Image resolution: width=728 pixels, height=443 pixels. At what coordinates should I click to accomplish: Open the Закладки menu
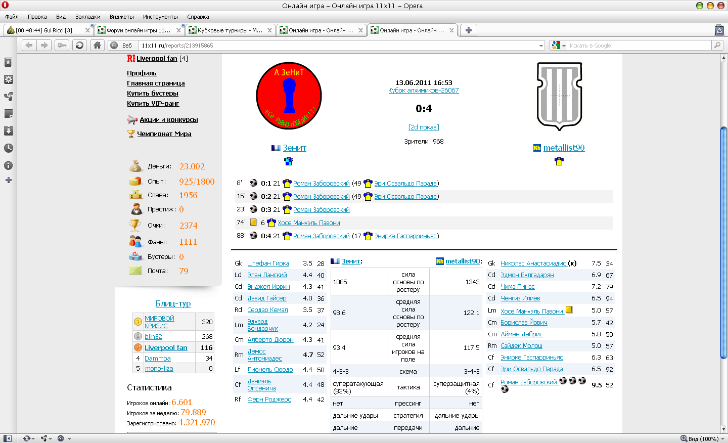click(87, 17)
